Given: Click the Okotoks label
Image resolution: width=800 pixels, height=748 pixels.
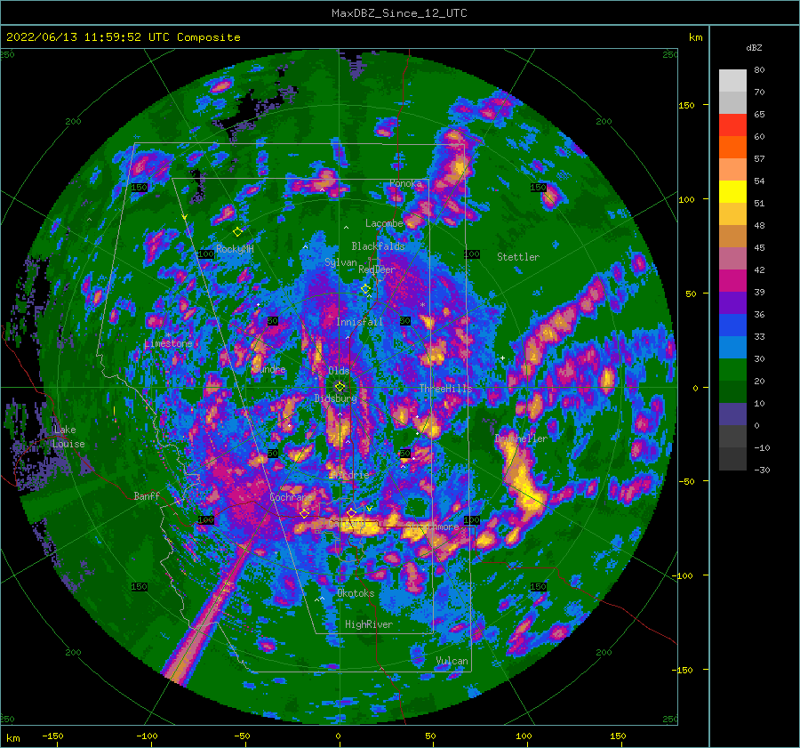Looking at the screenshot, I should point(356,593).
